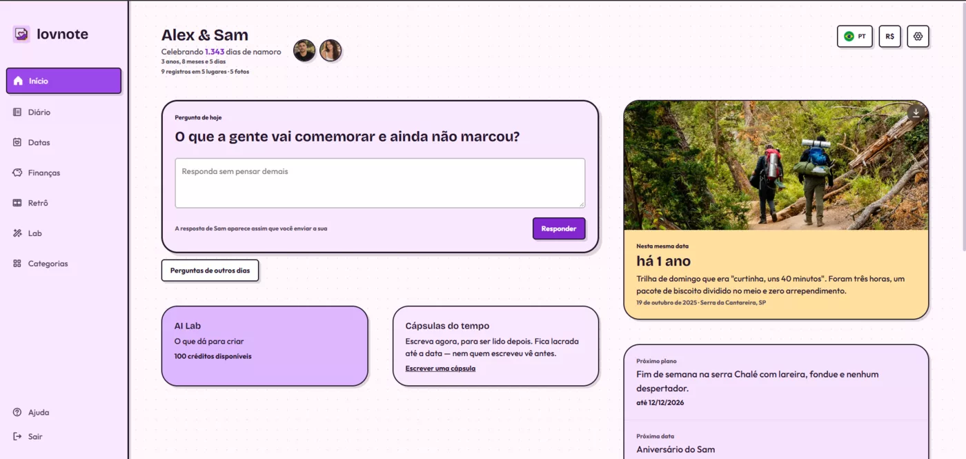The width and height of the screenshot is (966, 459).
Task: Click the 100 créditos disponíveis text
Action: [x=213, y=356]
